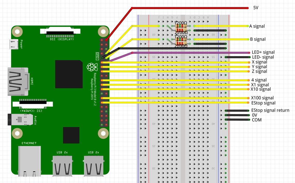Click the 5V label text
Image resolution: width=295 pixels, height=183 pixels.
pyautogui.click(x=256, y=8)
